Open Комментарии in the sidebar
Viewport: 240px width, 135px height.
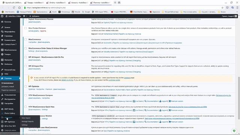[x=10, y=40]
